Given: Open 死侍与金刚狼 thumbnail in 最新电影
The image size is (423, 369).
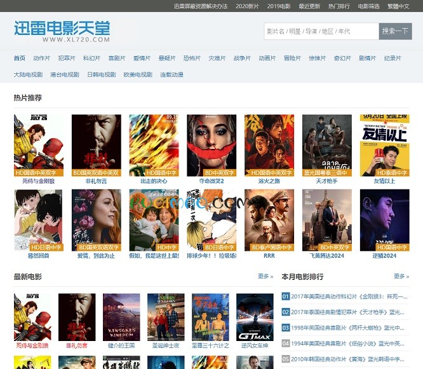Looking at the screenshot, I should point(32,317).
